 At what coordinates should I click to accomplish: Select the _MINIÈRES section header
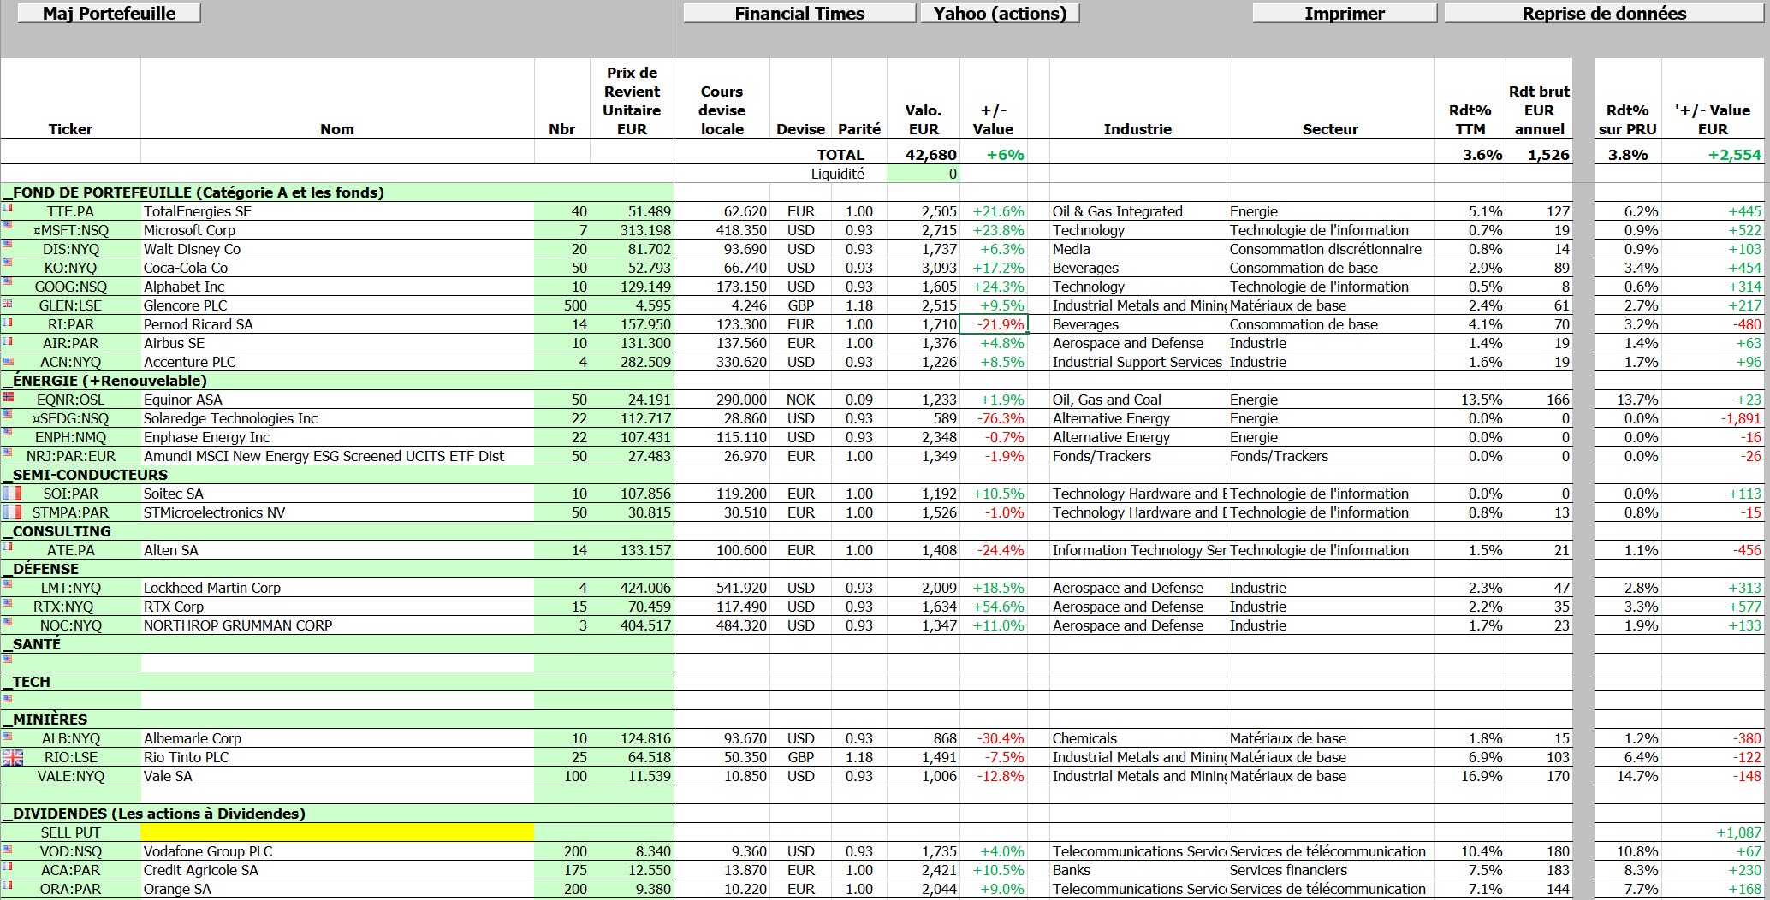[337, 719]
